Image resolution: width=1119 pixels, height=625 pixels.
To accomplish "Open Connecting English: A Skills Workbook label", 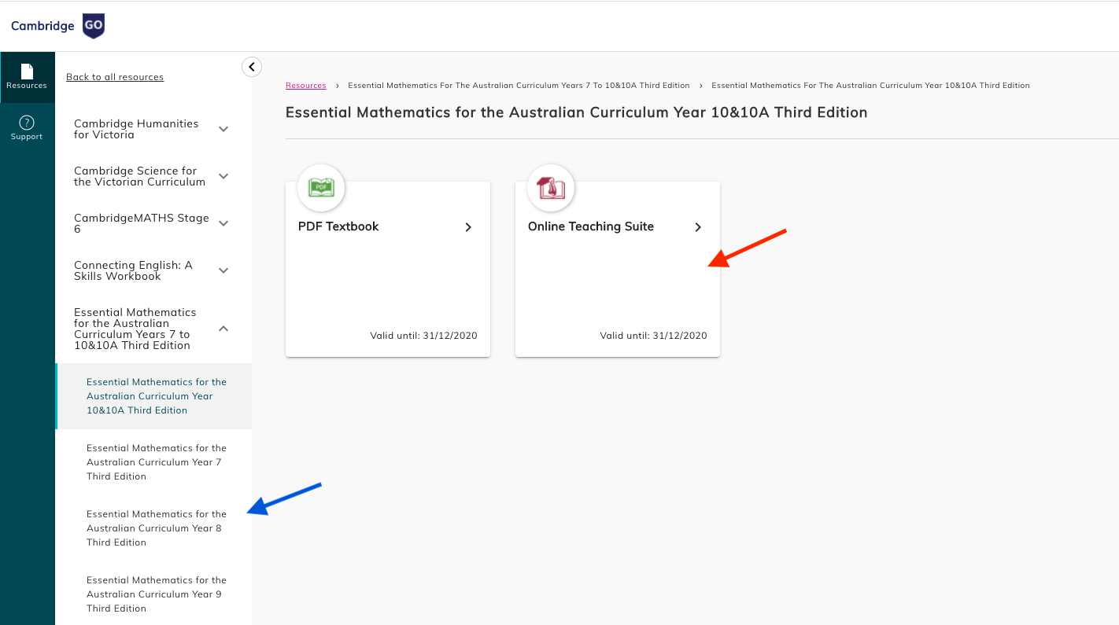I will tap(133, 270).
